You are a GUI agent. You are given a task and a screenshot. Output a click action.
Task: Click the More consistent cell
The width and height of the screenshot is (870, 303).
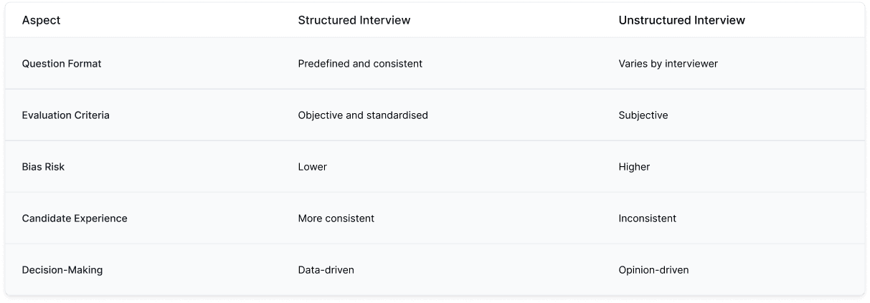(336, 218)
